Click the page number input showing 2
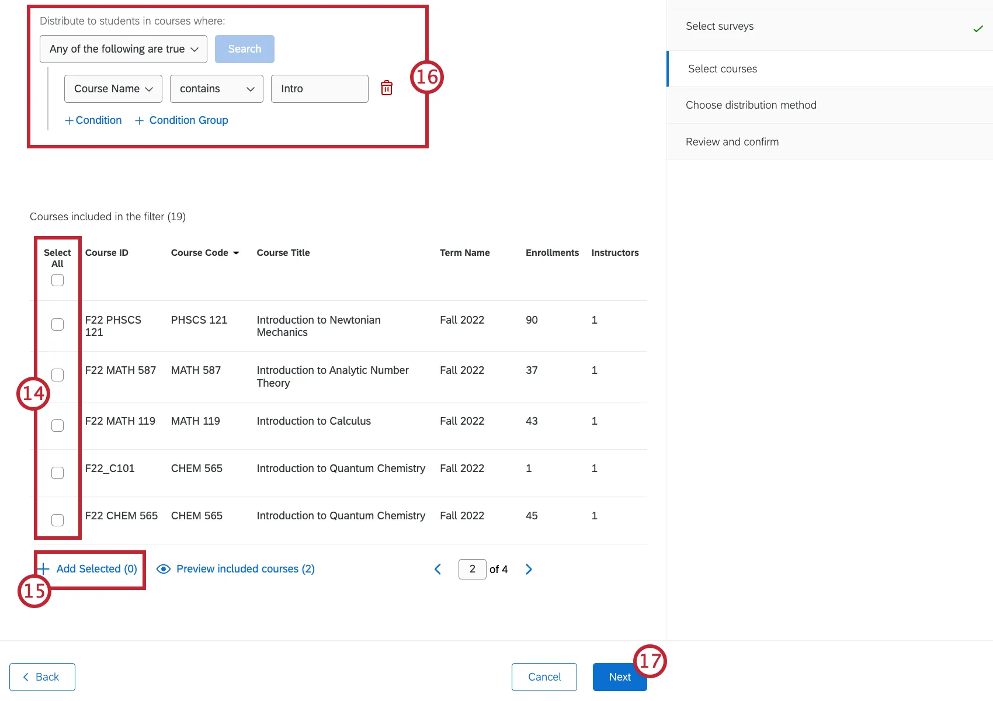 472,568
